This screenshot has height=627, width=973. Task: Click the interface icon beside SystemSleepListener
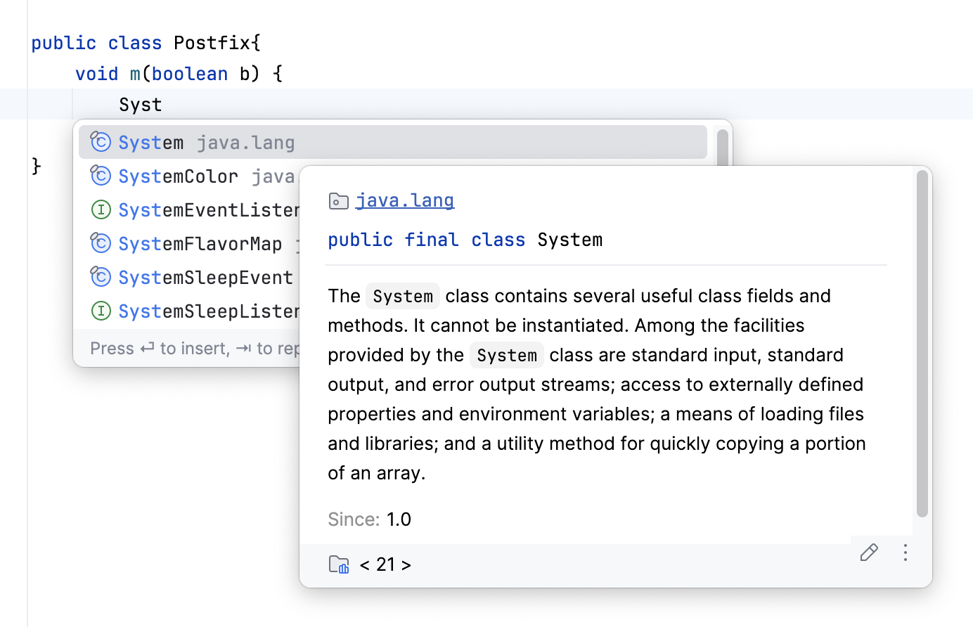tap(101, 310)
